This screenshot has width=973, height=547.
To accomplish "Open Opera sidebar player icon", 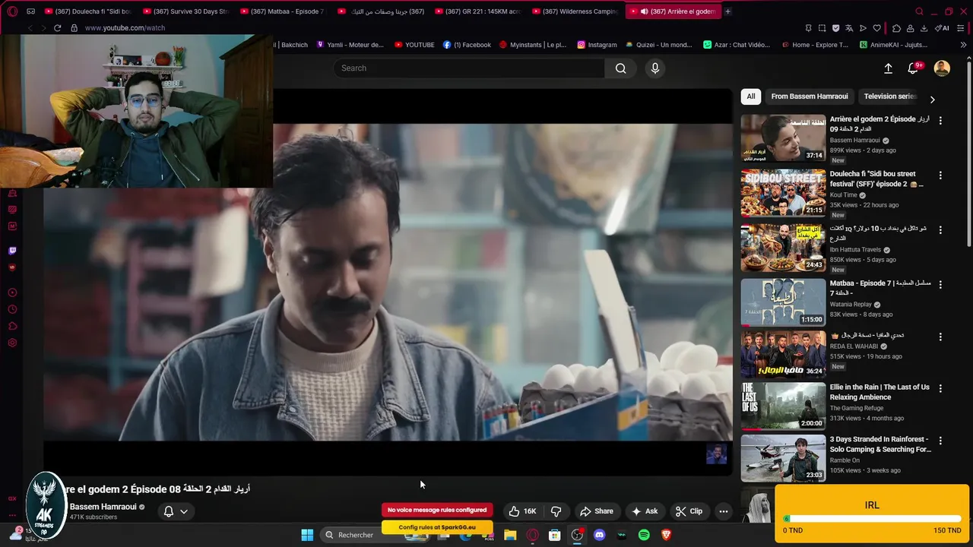I will 12,292.
